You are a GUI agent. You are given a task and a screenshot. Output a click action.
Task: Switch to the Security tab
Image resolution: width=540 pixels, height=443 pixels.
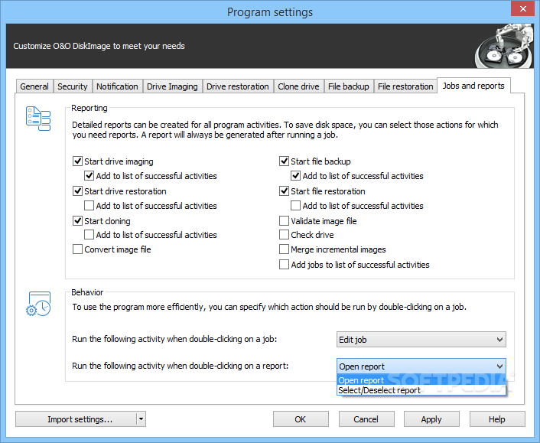pyautogui.click(x=73, y=86)
